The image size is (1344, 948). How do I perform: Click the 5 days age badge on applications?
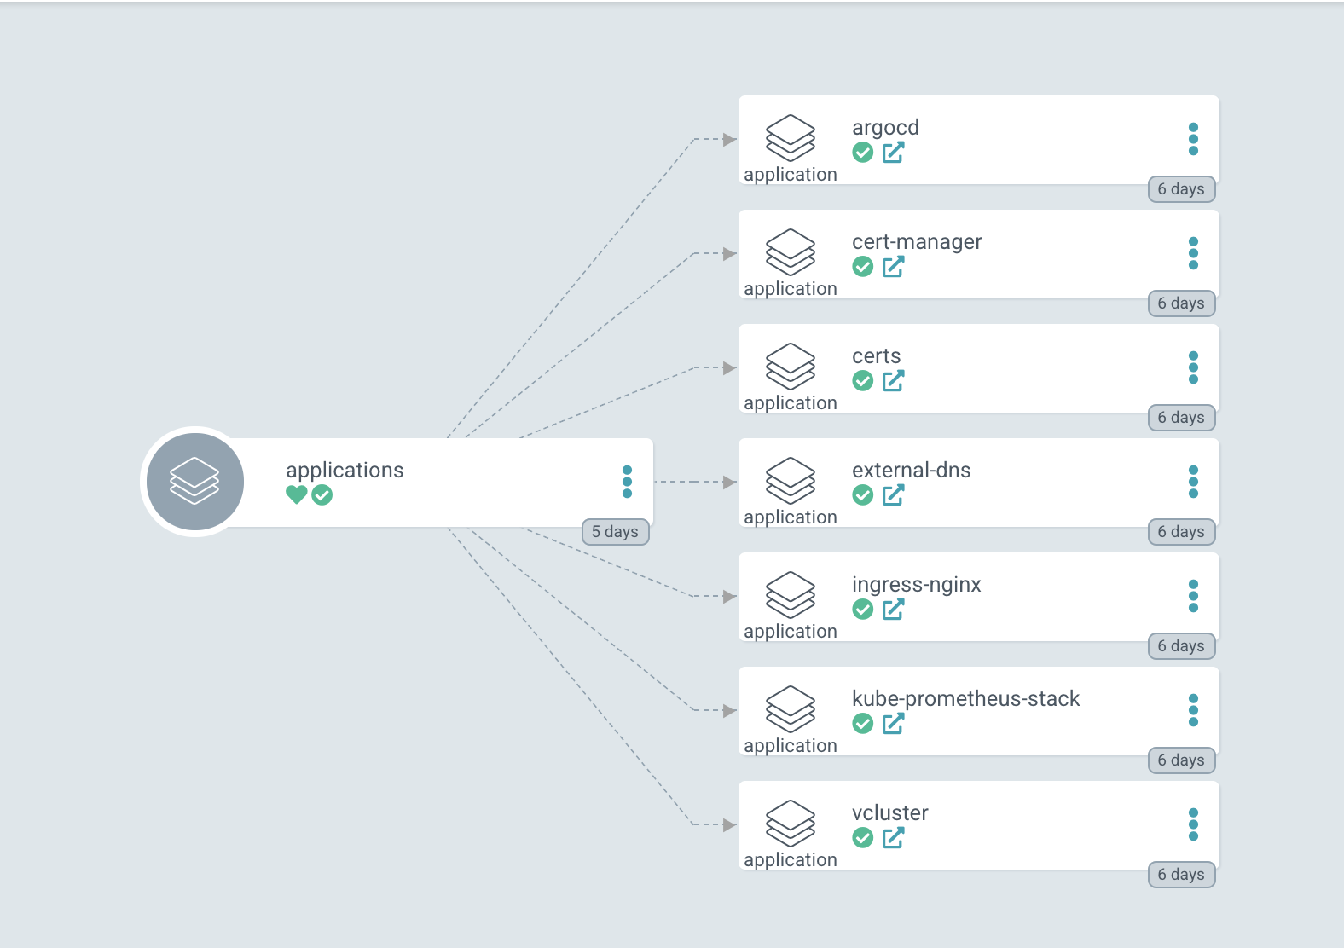point(615,531)
